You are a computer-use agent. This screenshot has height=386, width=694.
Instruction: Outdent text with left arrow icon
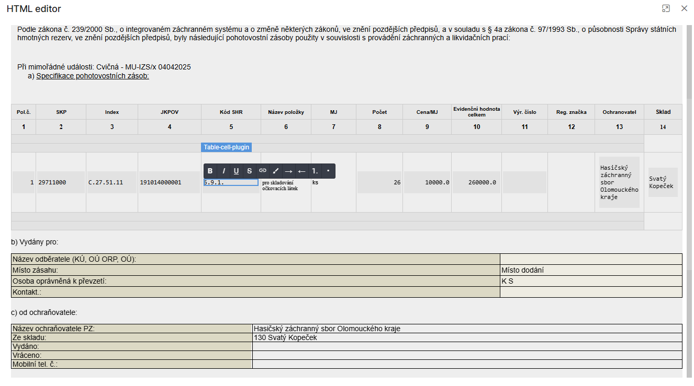[x=301, y=171]
